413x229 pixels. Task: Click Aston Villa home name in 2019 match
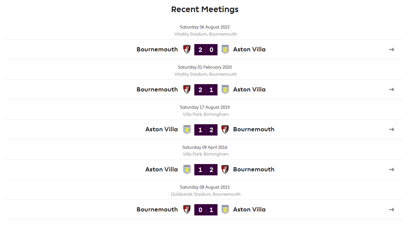tap(162, 129)
